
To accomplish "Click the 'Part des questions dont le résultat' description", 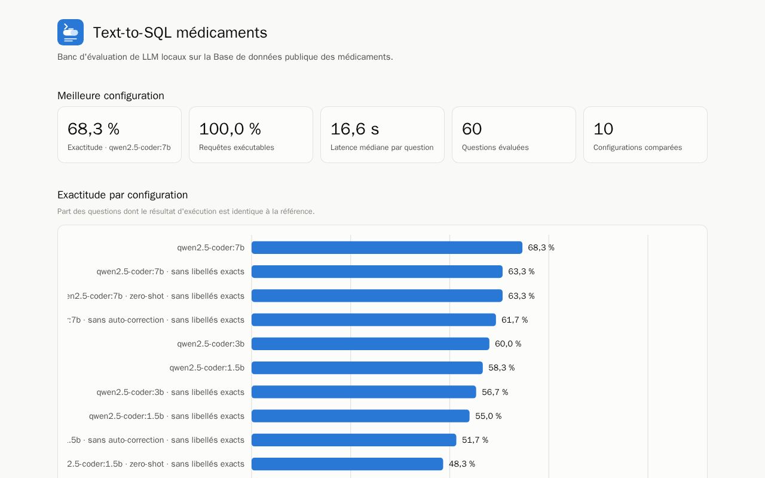I will [x=186, y=212].
